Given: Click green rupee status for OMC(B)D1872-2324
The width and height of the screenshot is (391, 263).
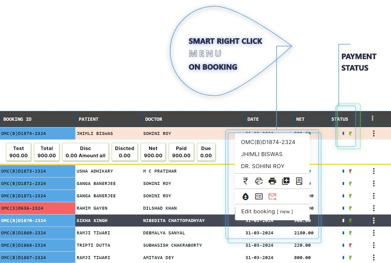Looking at the screenshot, I should pos(350,183).
